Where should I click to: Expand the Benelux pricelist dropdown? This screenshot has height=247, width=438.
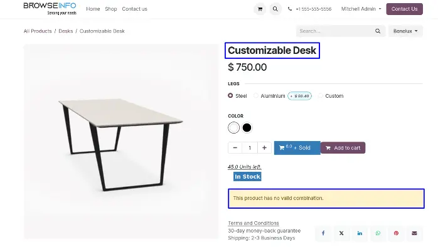pyautogui.click(x=405, y=31)
